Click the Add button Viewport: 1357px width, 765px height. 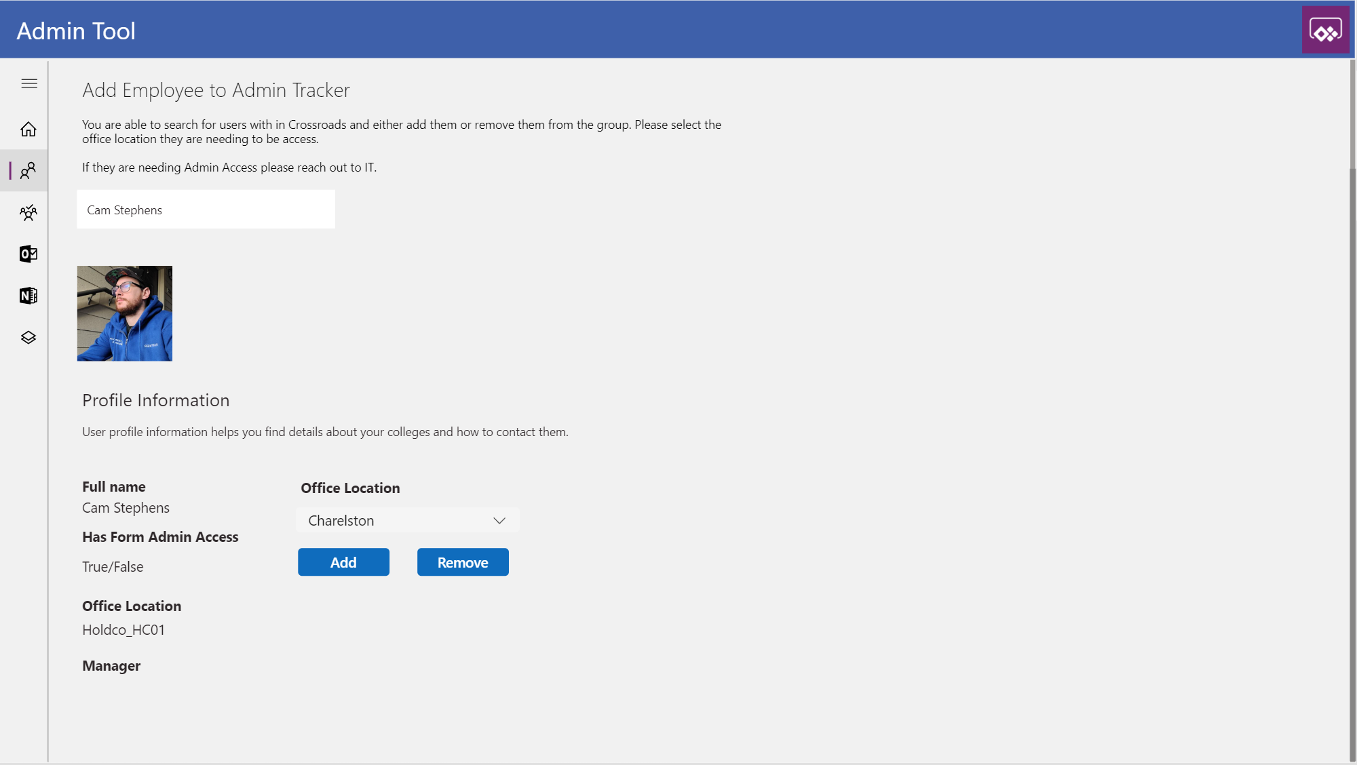343,562
